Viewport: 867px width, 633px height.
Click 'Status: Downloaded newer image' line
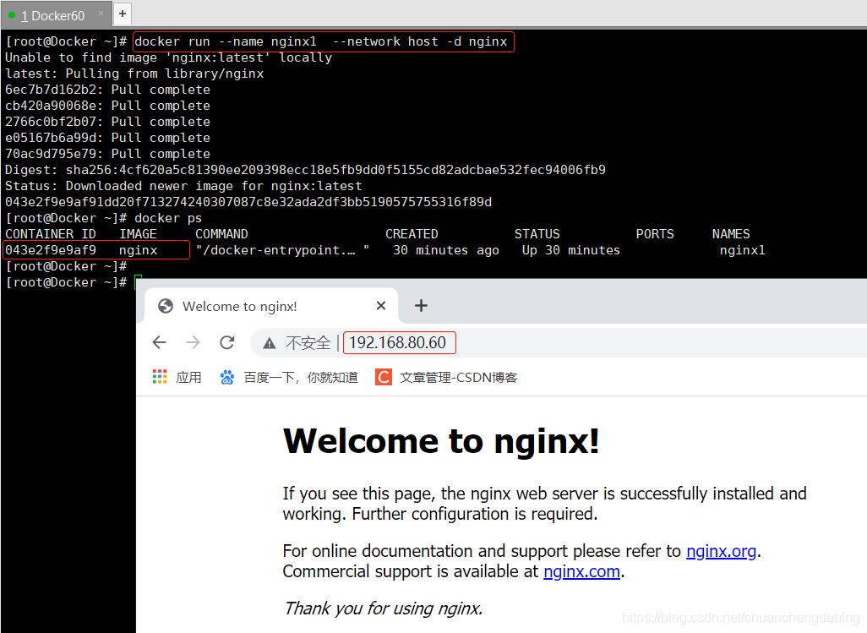coord(183,186)
